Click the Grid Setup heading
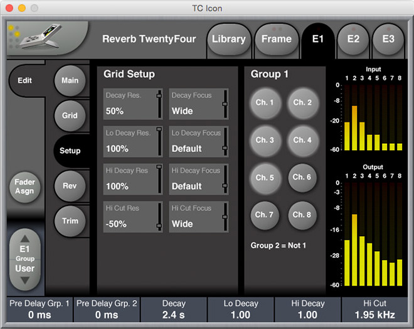 [129, 74]
